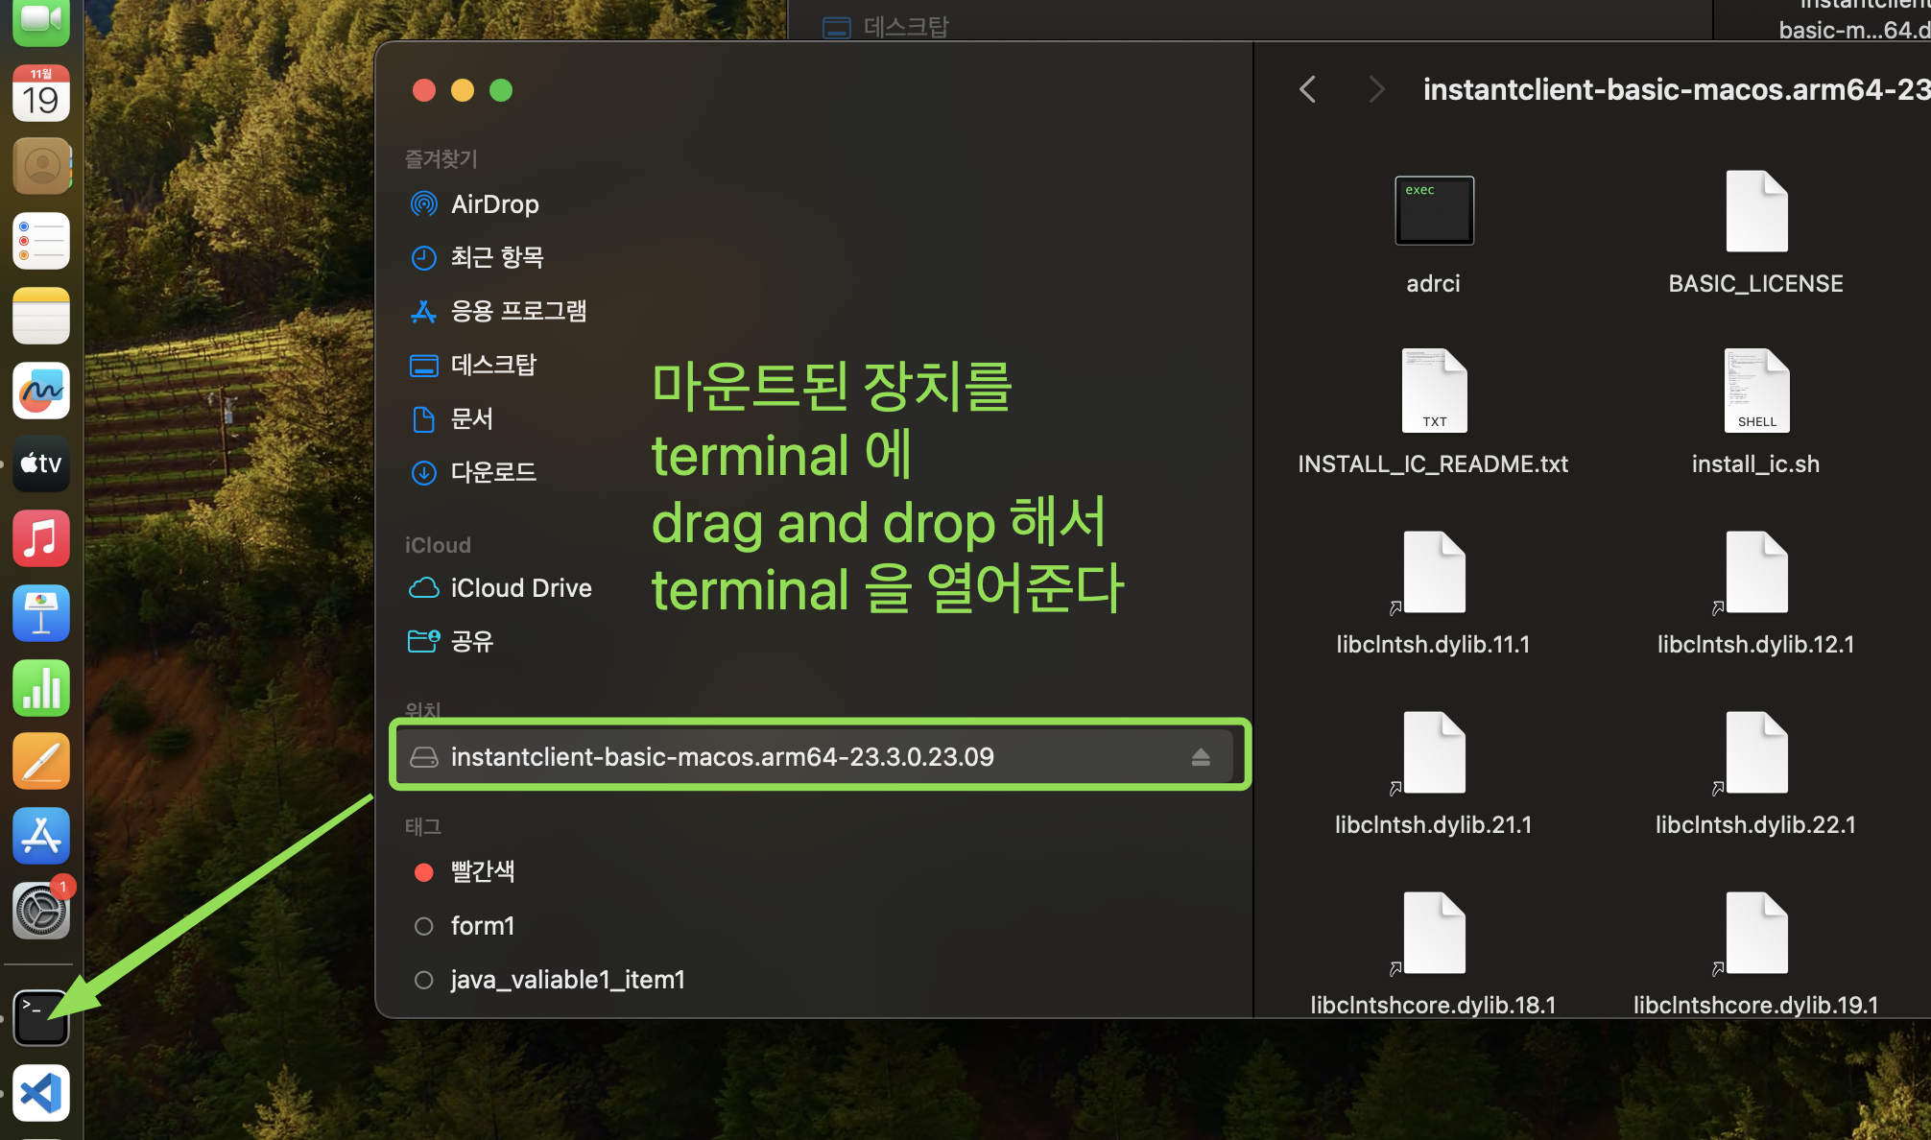The width and height of the screenshot is (1931, 1140).
Task: Select the 빨간색 red tag
Action: (x=483, y=871)
